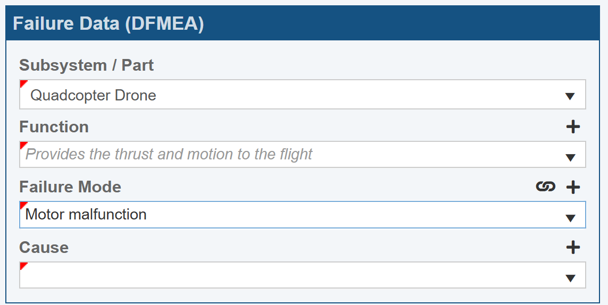Screen dimensions: 608x305
Task: Open the empty Cause dropdown arrow
Action: [x=570, y=278]
